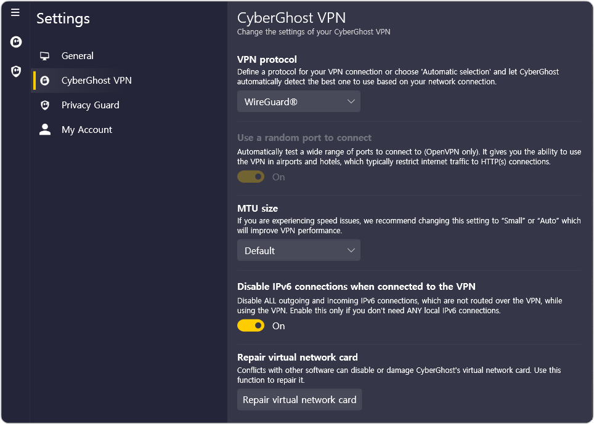The image size is (594, 424).
Task: Open the VPN protocol dropdown showing WireGuard
Action: (298, 101)
